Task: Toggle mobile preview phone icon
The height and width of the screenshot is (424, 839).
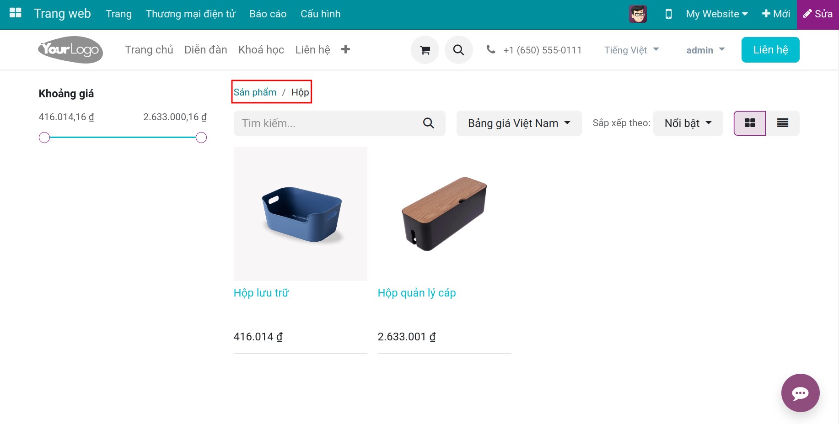Action: (668, 14)
